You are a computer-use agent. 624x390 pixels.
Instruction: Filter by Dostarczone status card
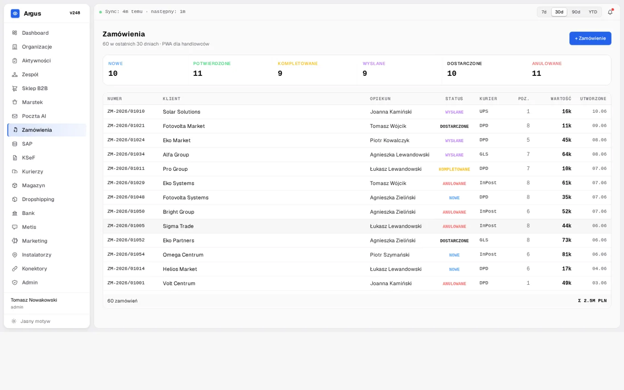[484, 70]
